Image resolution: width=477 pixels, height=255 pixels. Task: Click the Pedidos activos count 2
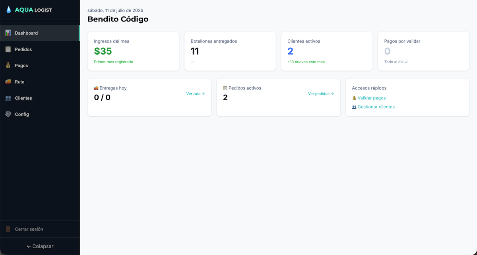[225, 97]
